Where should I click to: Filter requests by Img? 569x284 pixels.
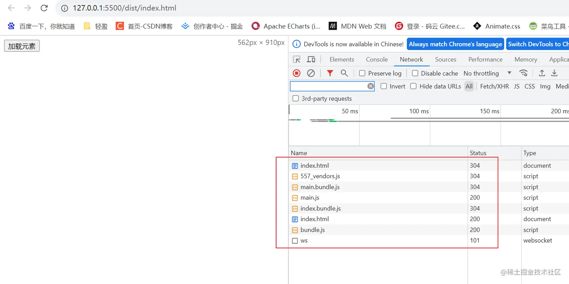click(x=545, y=86)
